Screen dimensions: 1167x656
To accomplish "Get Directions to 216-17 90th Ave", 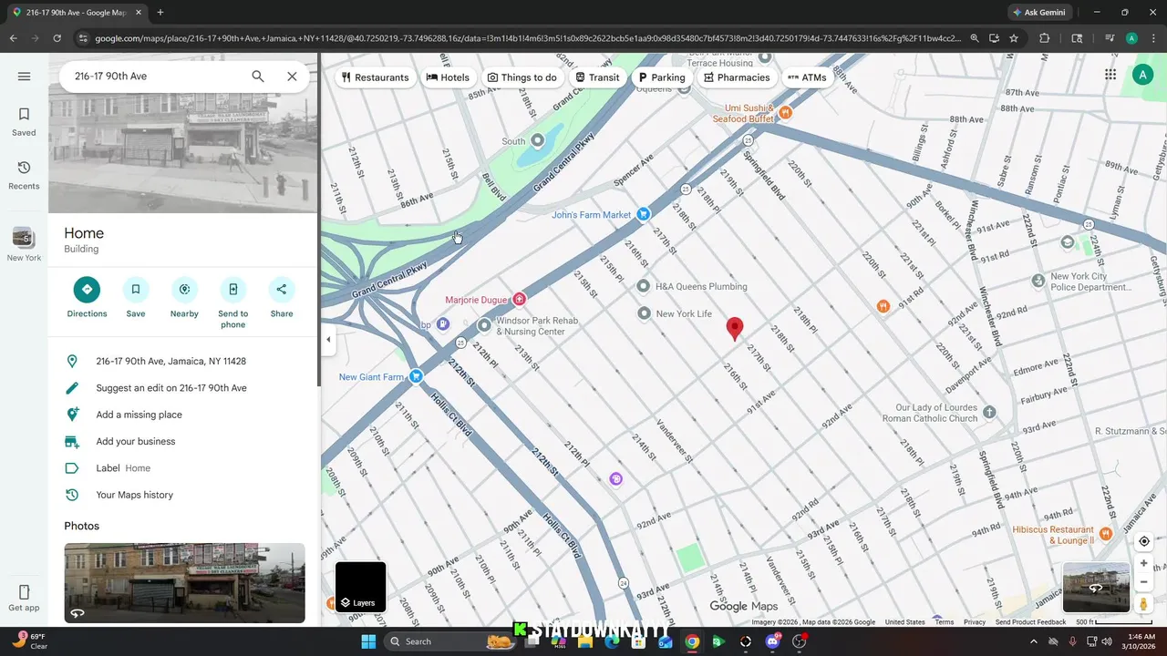I will coord(87,298).
